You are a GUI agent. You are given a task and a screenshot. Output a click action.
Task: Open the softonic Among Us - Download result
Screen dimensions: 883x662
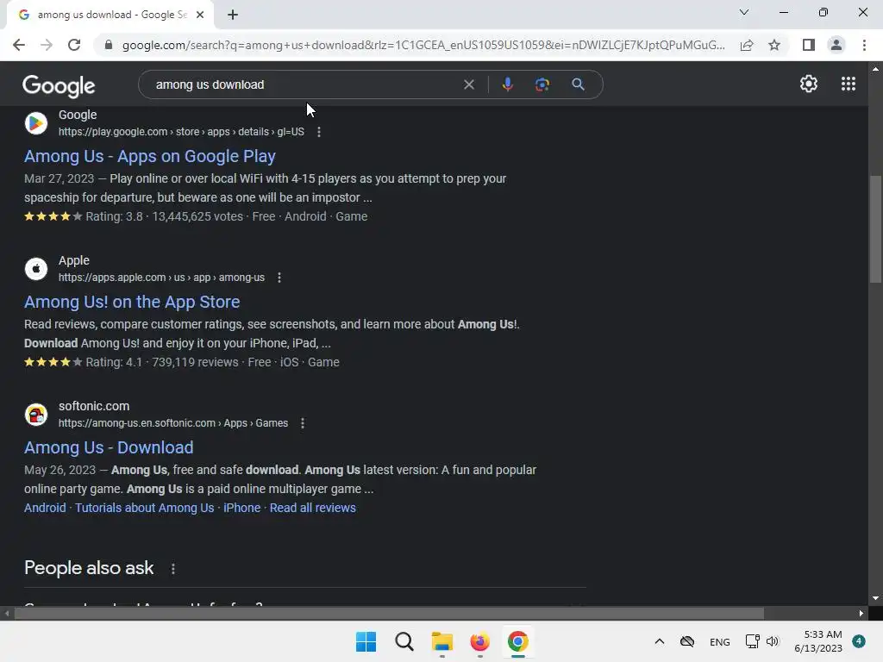tap(109, 447)
